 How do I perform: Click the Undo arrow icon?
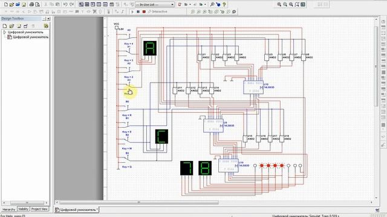click(x=65, y=4)
